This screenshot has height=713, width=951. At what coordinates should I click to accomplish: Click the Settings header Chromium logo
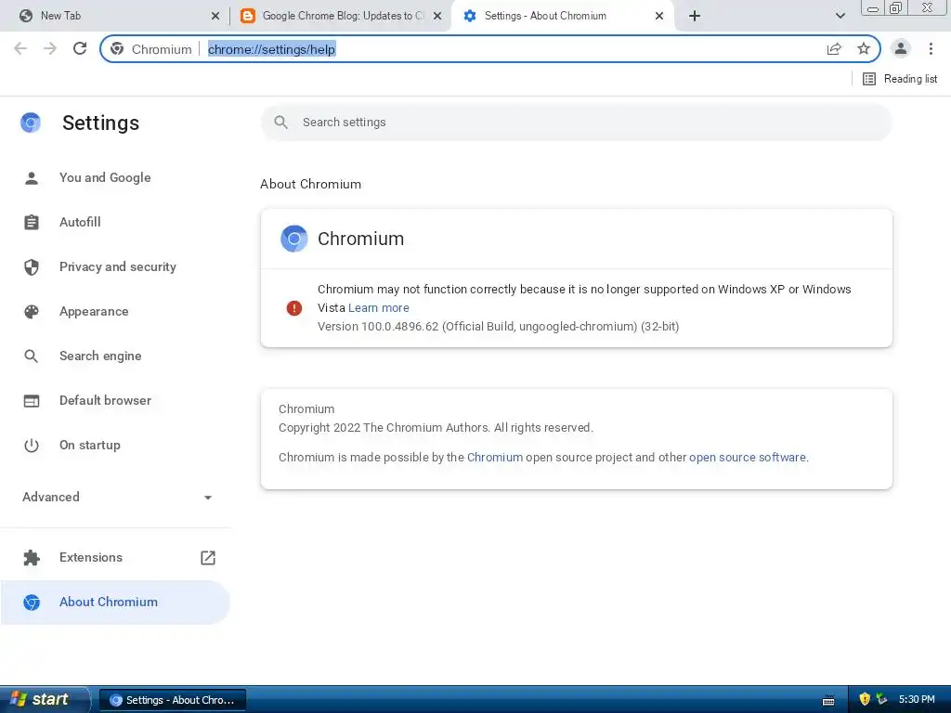coord(31,123)
